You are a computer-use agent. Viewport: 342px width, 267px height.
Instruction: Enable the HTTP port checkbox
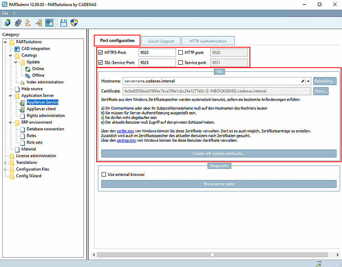pos(181,52)
